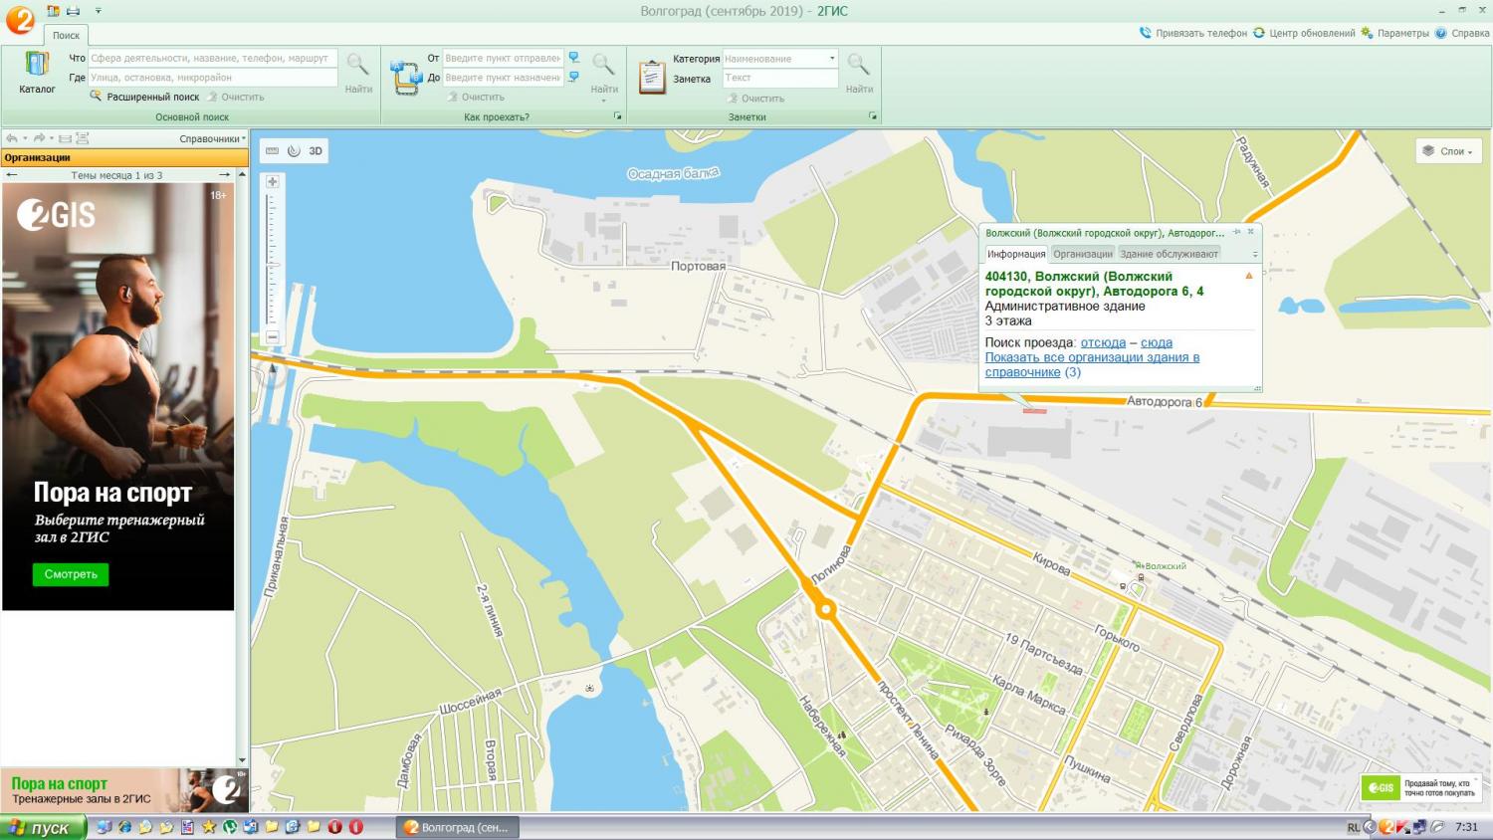Click the Где location input field
The width and height of the screenshot is (1493, 840).
pos(213,77)
